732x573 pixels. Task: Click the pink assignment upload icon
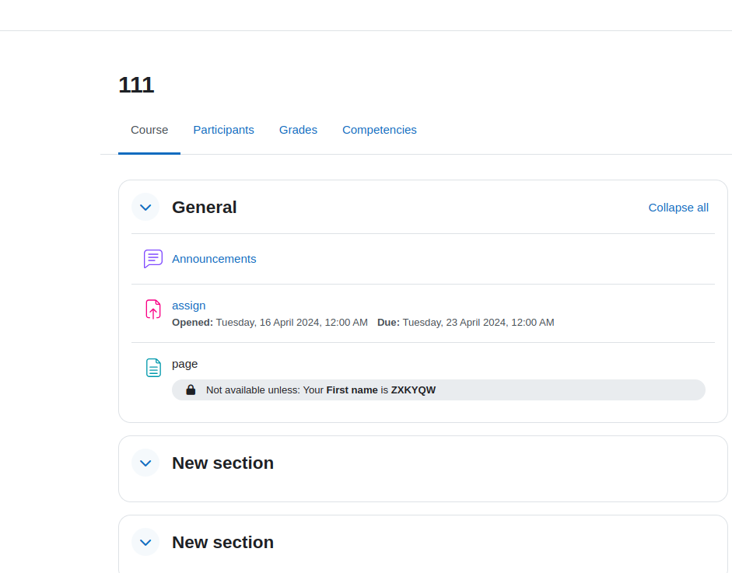click(x=153, y=309)
